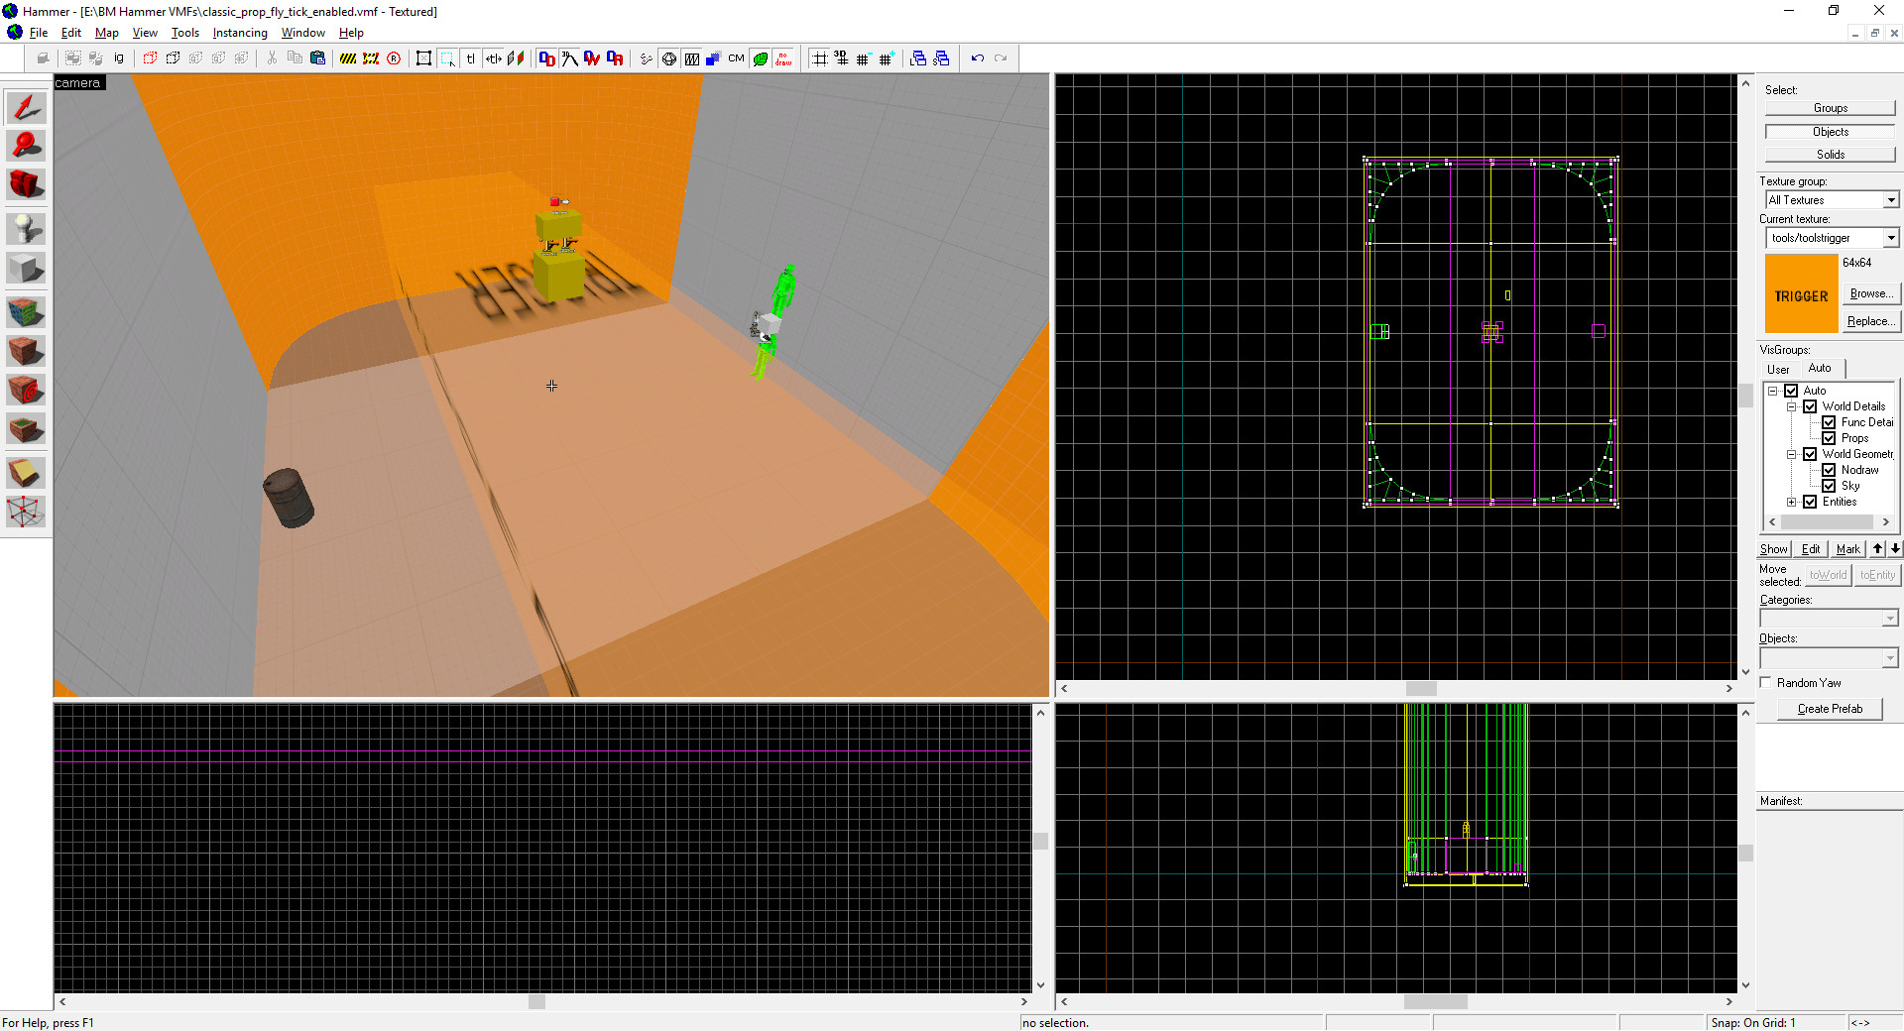
Task: Open the Instancing menu
Action: (x=240, y=33)
